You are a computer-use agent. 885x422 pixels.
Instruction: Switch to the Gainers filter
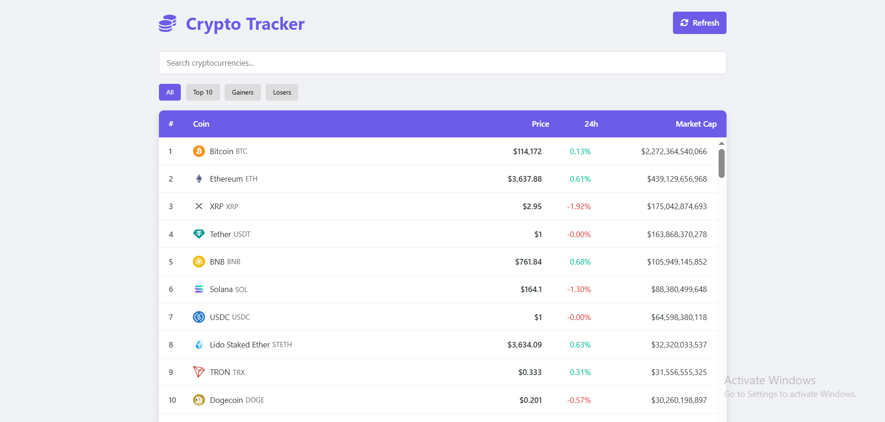pos(242,92)
